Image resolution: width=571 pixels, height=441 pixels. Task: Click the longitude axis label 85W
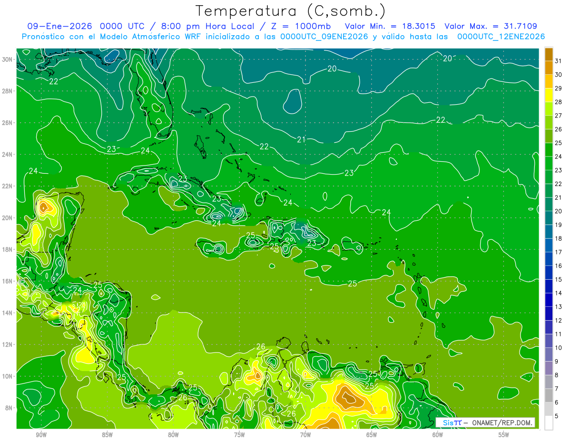(x=108, y=435)
